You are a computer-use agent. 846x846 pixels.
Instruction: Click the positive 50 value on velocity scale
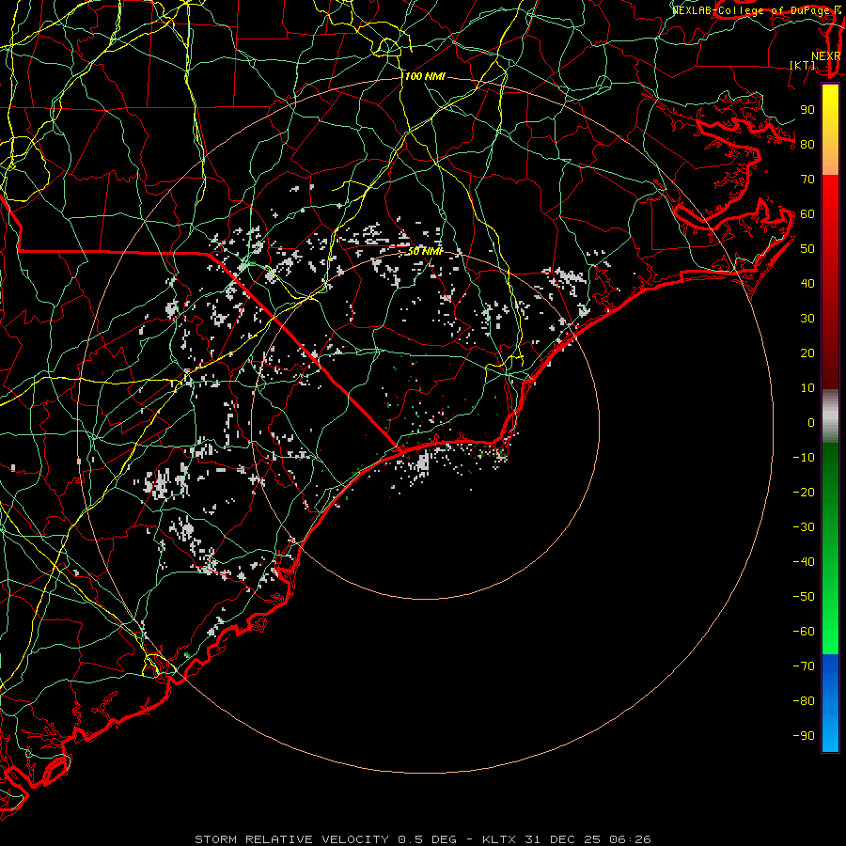(807, 249)
